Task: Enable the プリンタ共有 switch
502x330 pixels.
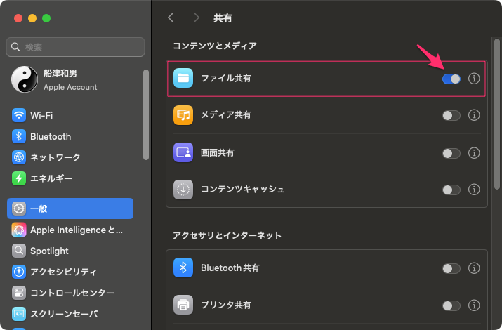Action: pos(451,305)
